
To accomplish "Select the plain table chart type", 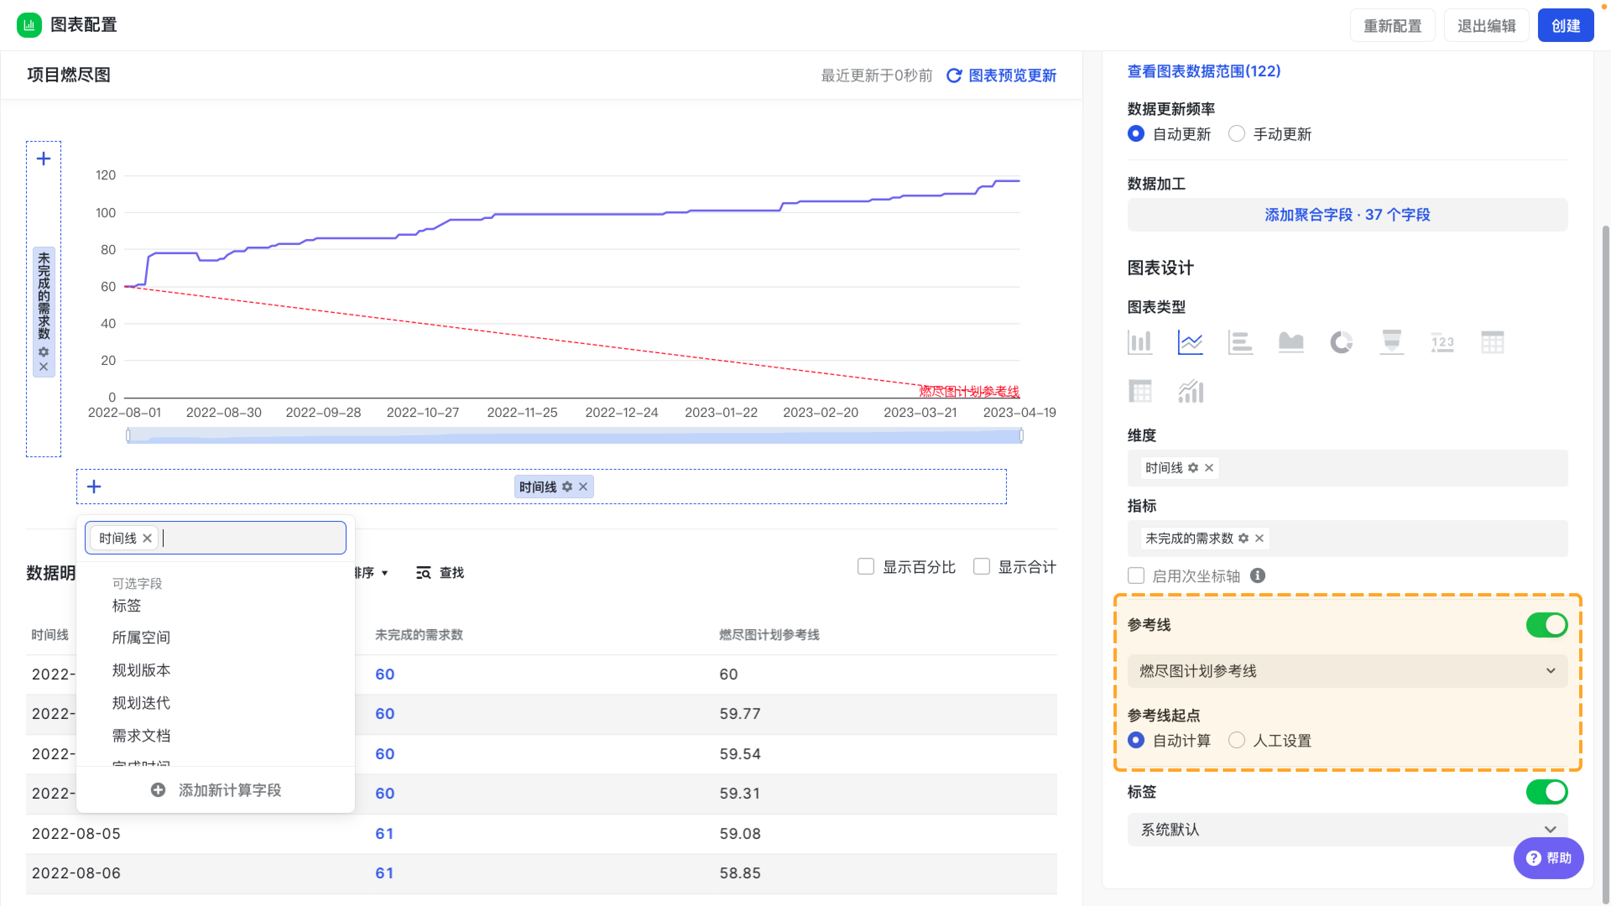I will 1492,342.
